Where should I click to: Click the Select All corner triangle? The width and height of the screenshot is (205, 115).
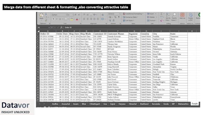38,31
